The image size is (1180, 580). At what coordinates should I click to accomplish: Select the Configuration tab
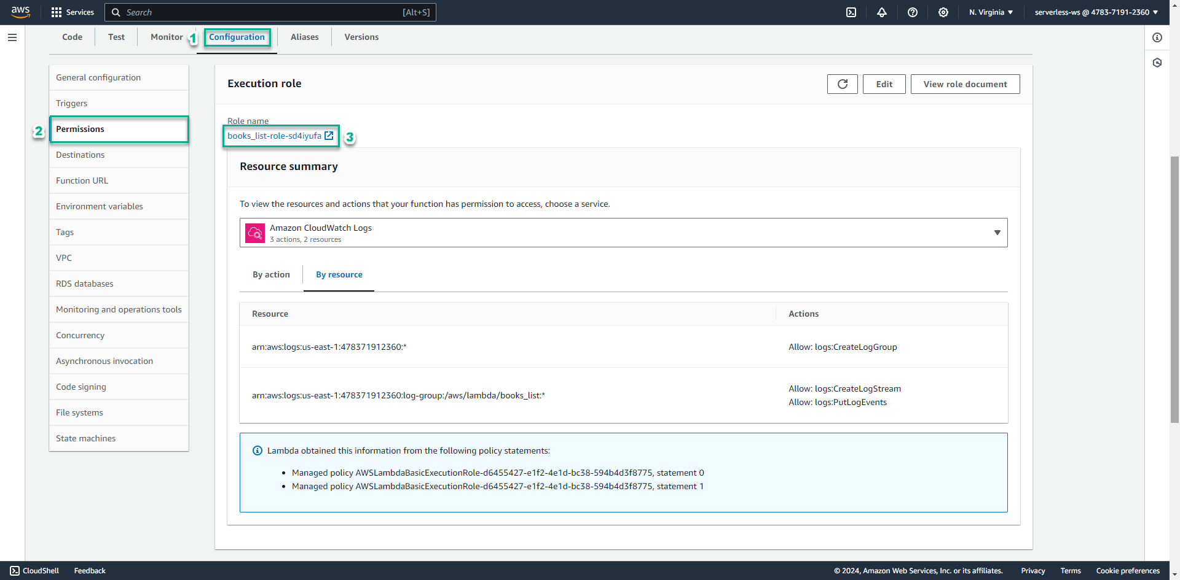pos(237,37)
